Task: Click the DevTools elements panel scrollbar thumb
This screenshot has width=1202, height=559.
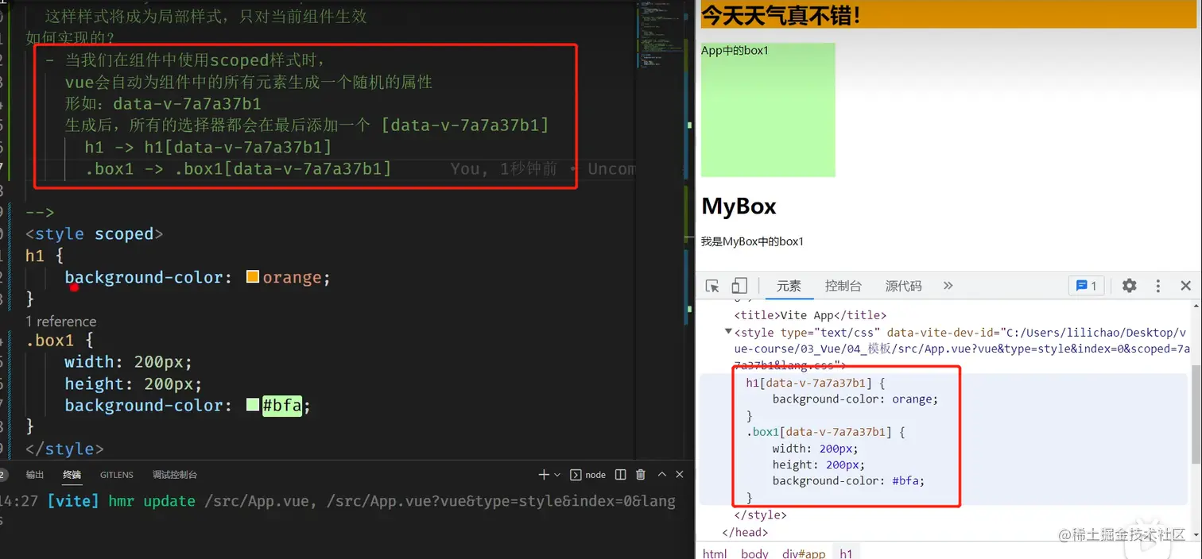Action: tap(1196, 414)
